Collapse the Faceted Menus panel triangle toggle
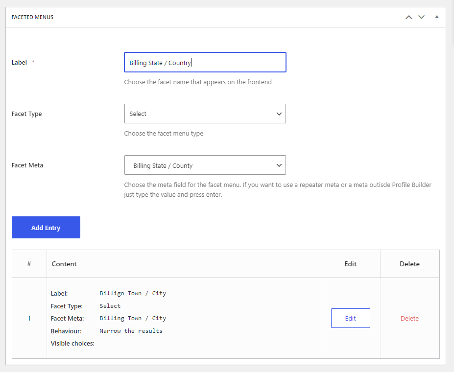The height and width of the screenshot is (372, 454). point(437,17)
